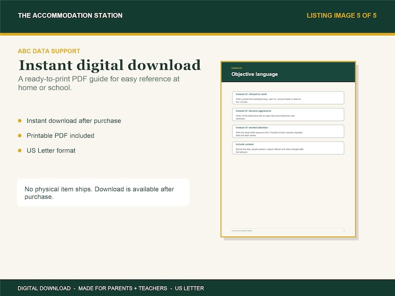Click the 'Instant digital download' headline

[109, 66]
